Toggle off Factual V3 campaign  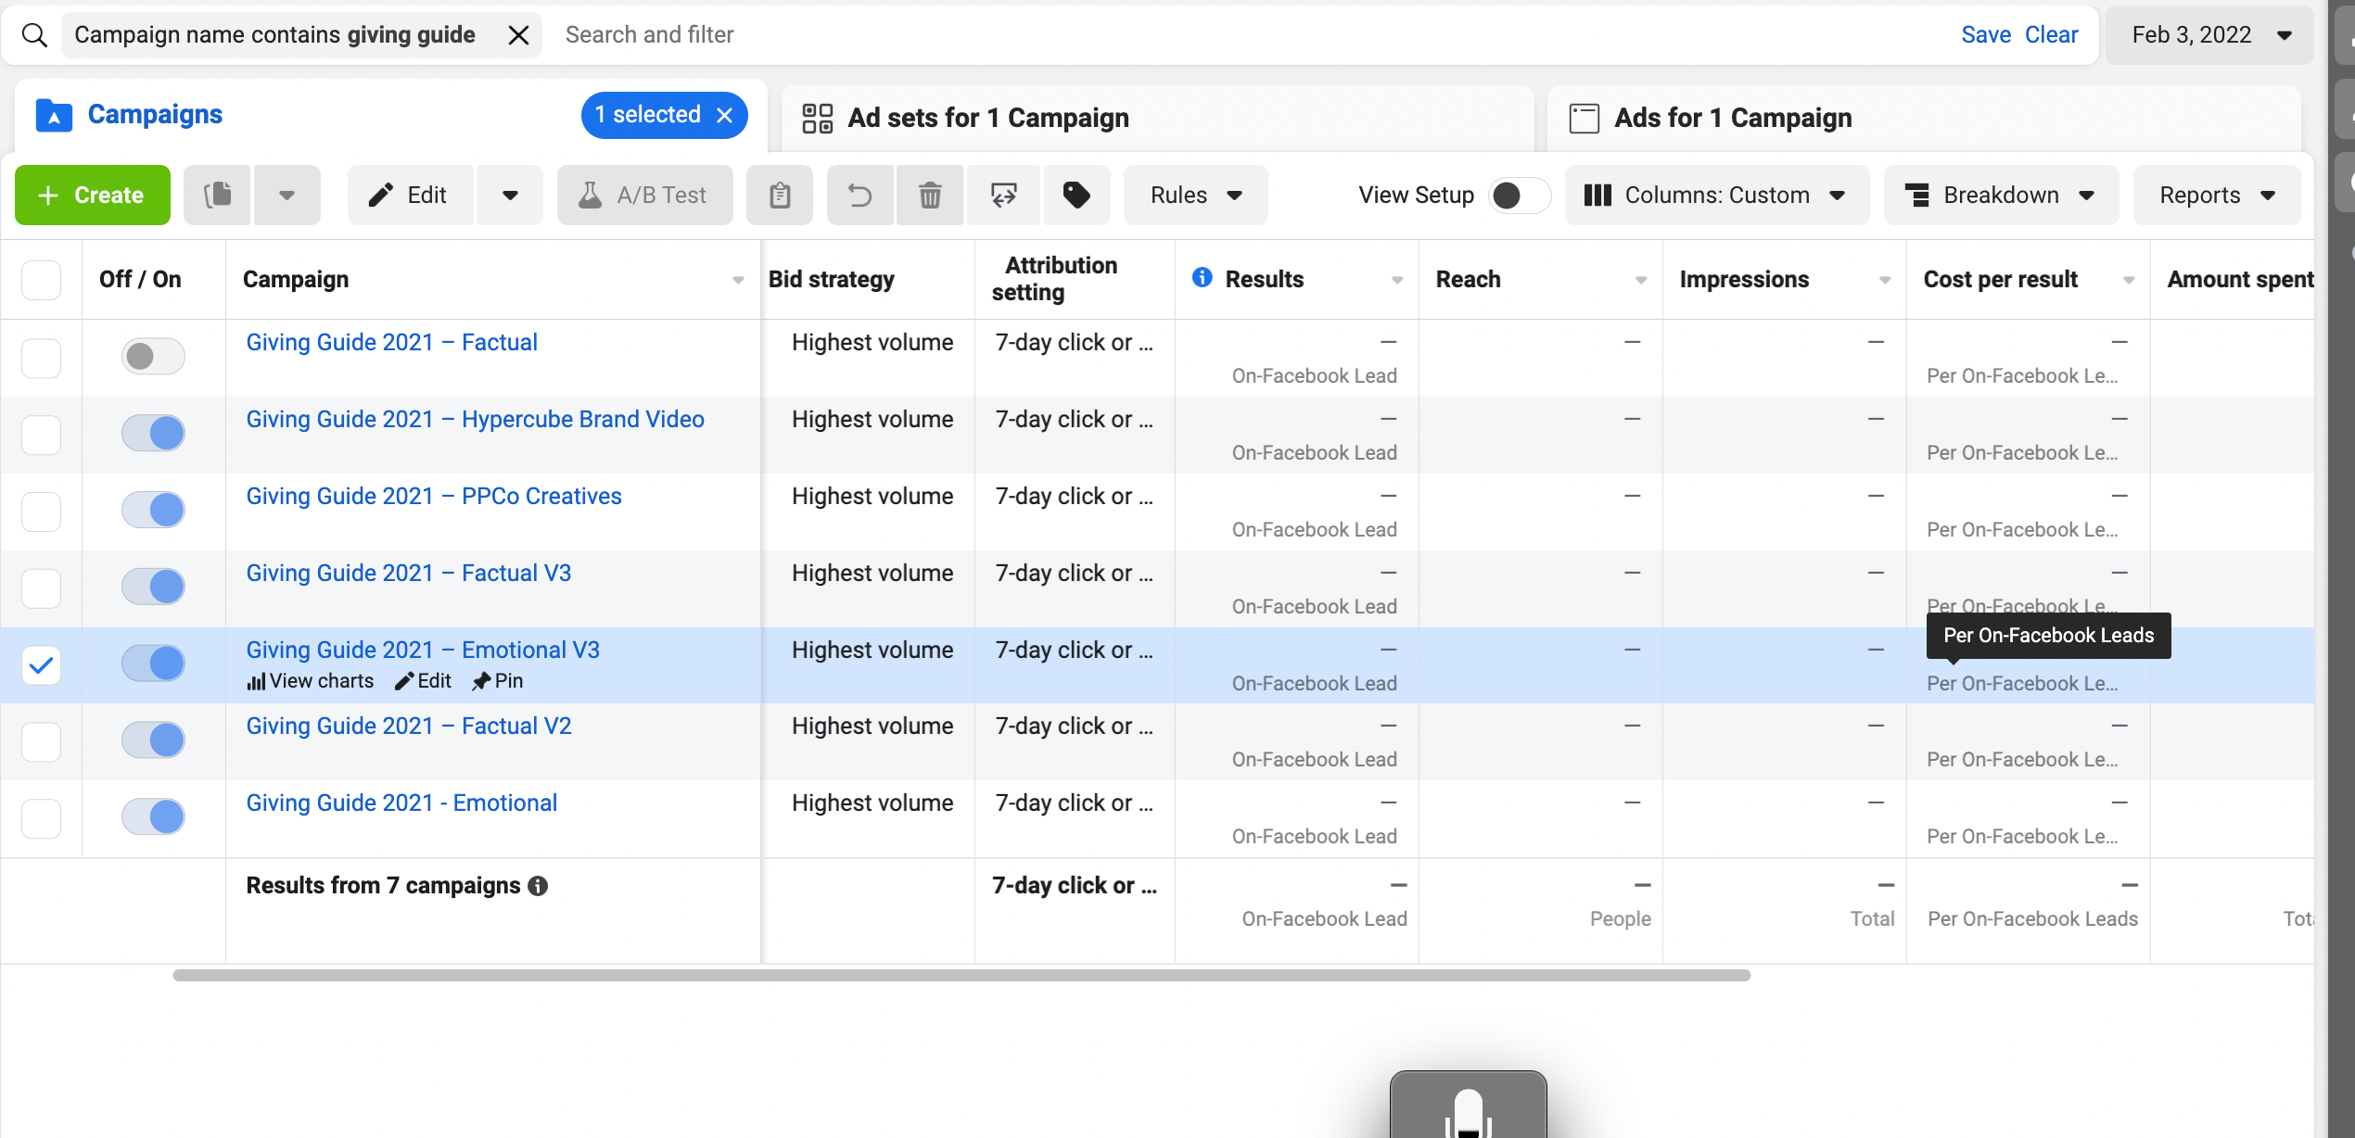[153, 588]
